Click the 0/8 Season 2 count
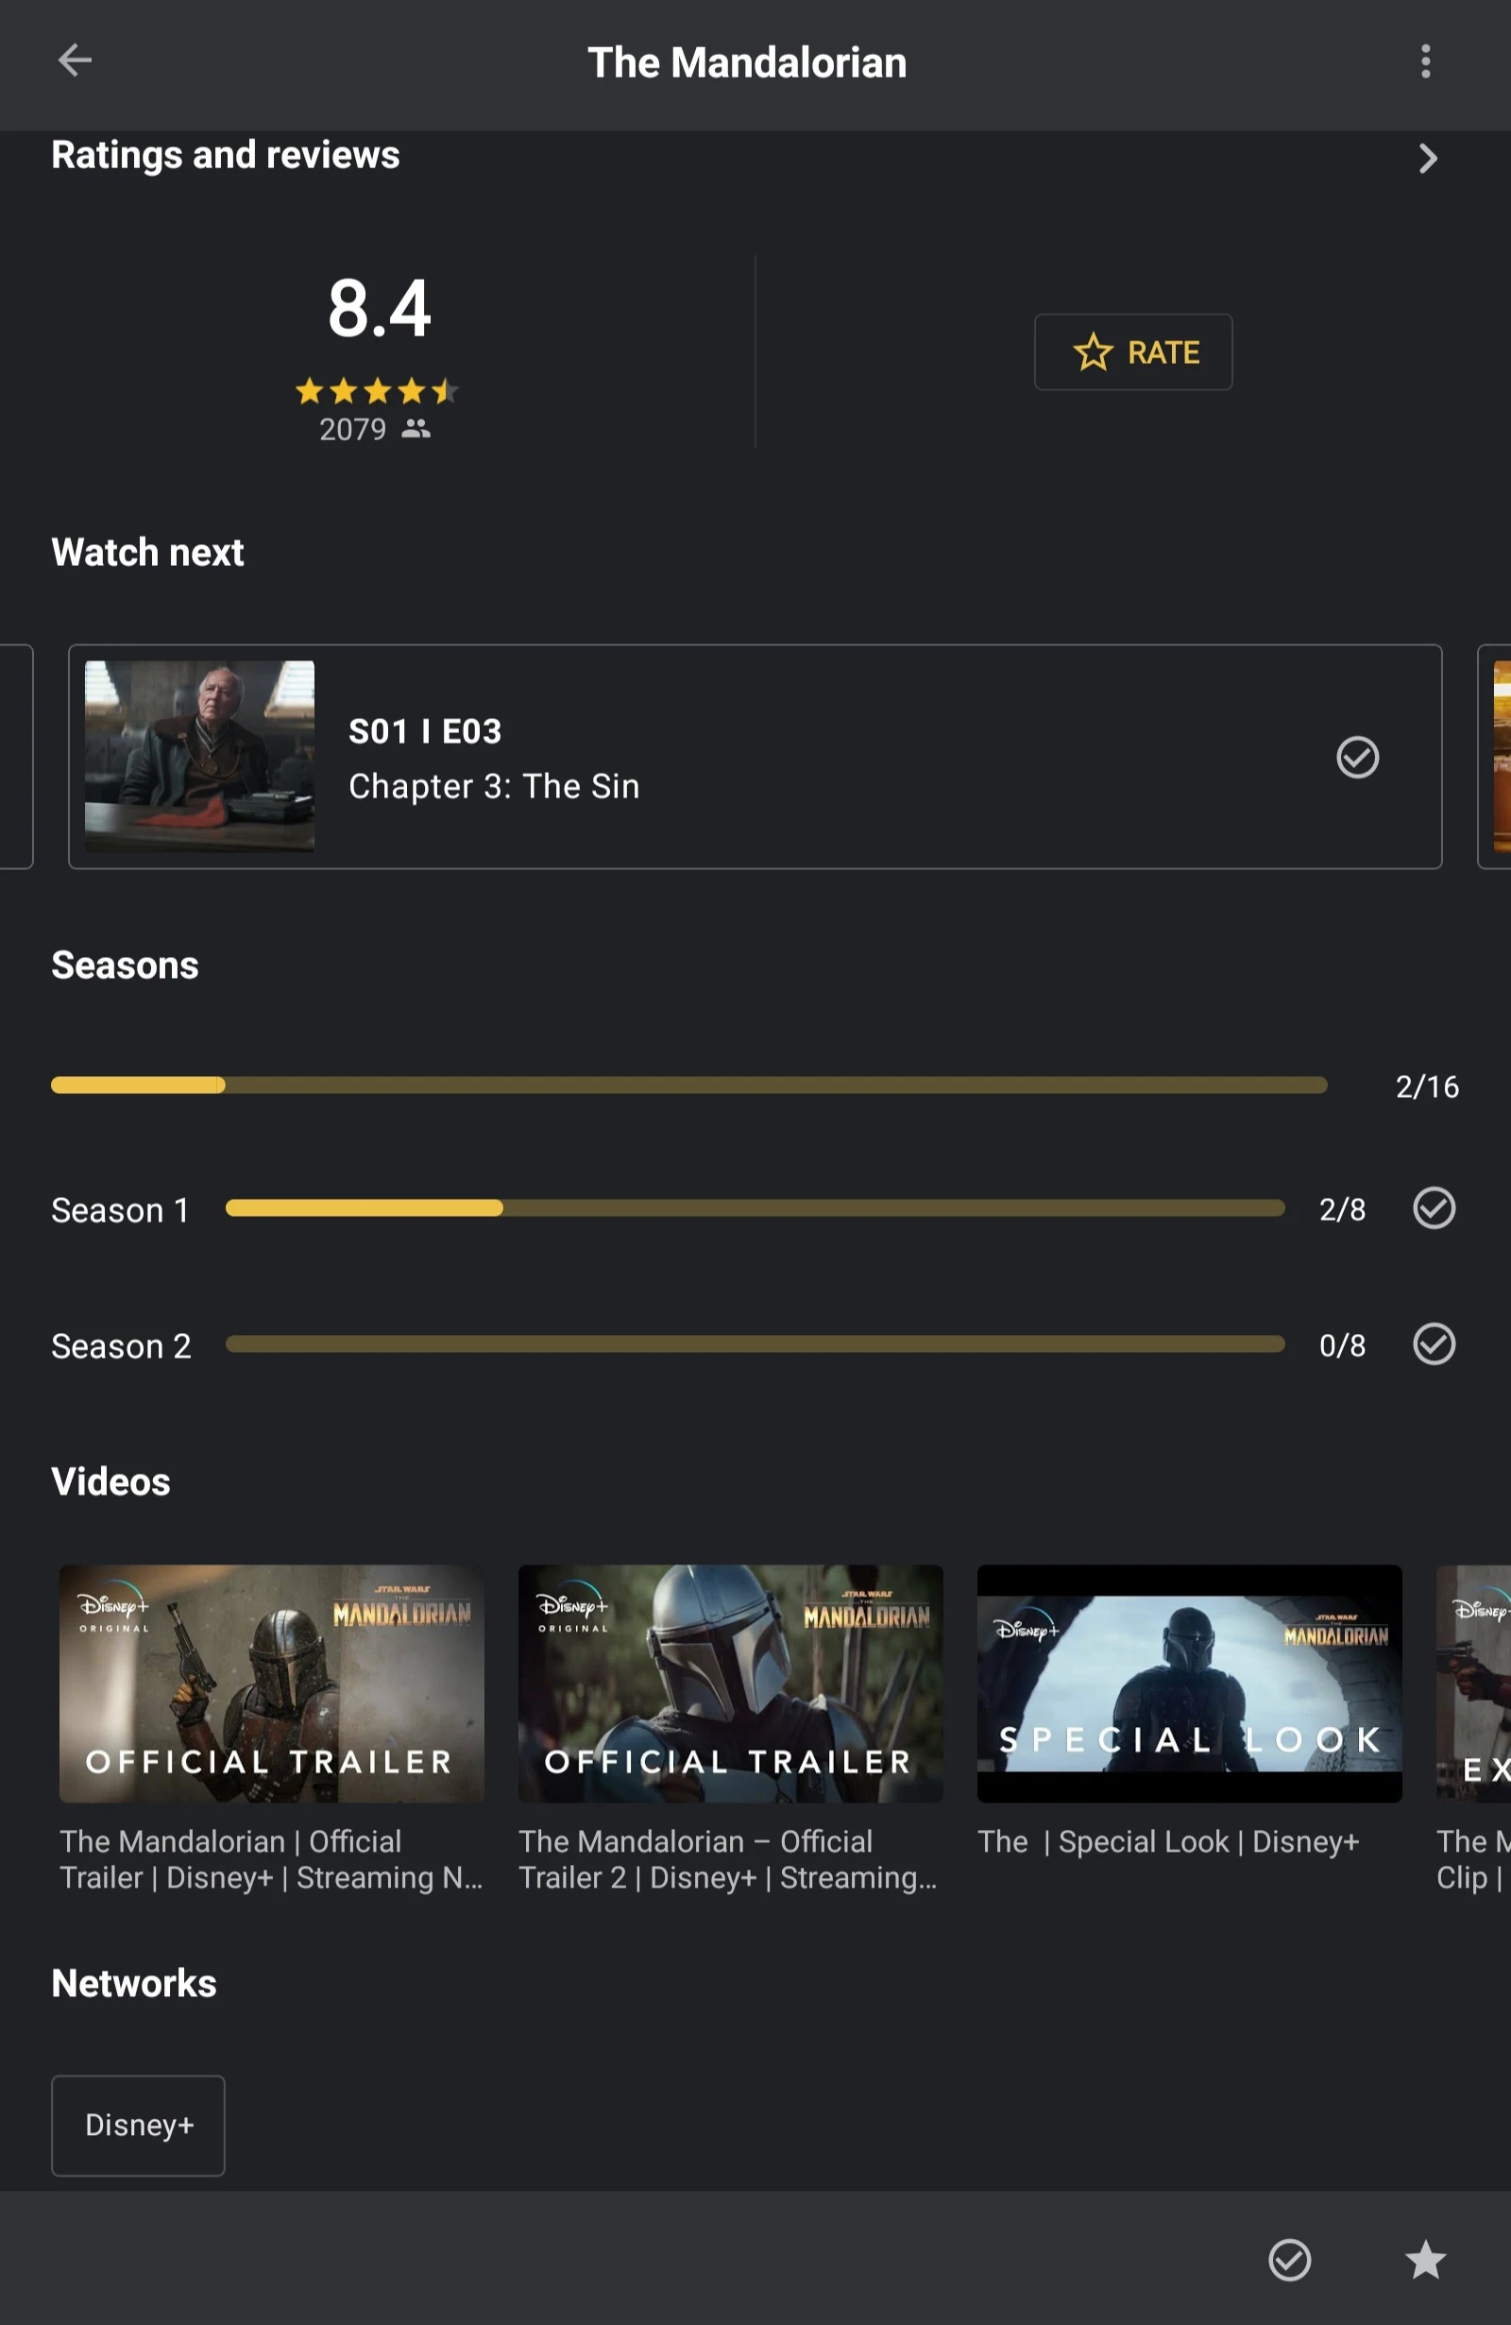Screen dimensions: 1511x2325 pos(1342,1345)
